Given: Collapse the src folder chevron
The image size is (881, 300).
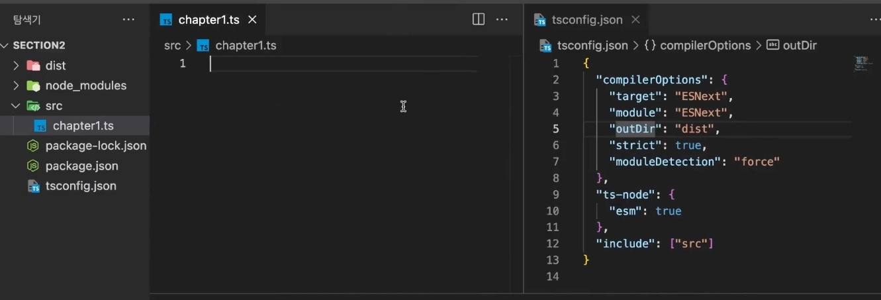Looking at the screenshot, I should [x=17, y=106].
